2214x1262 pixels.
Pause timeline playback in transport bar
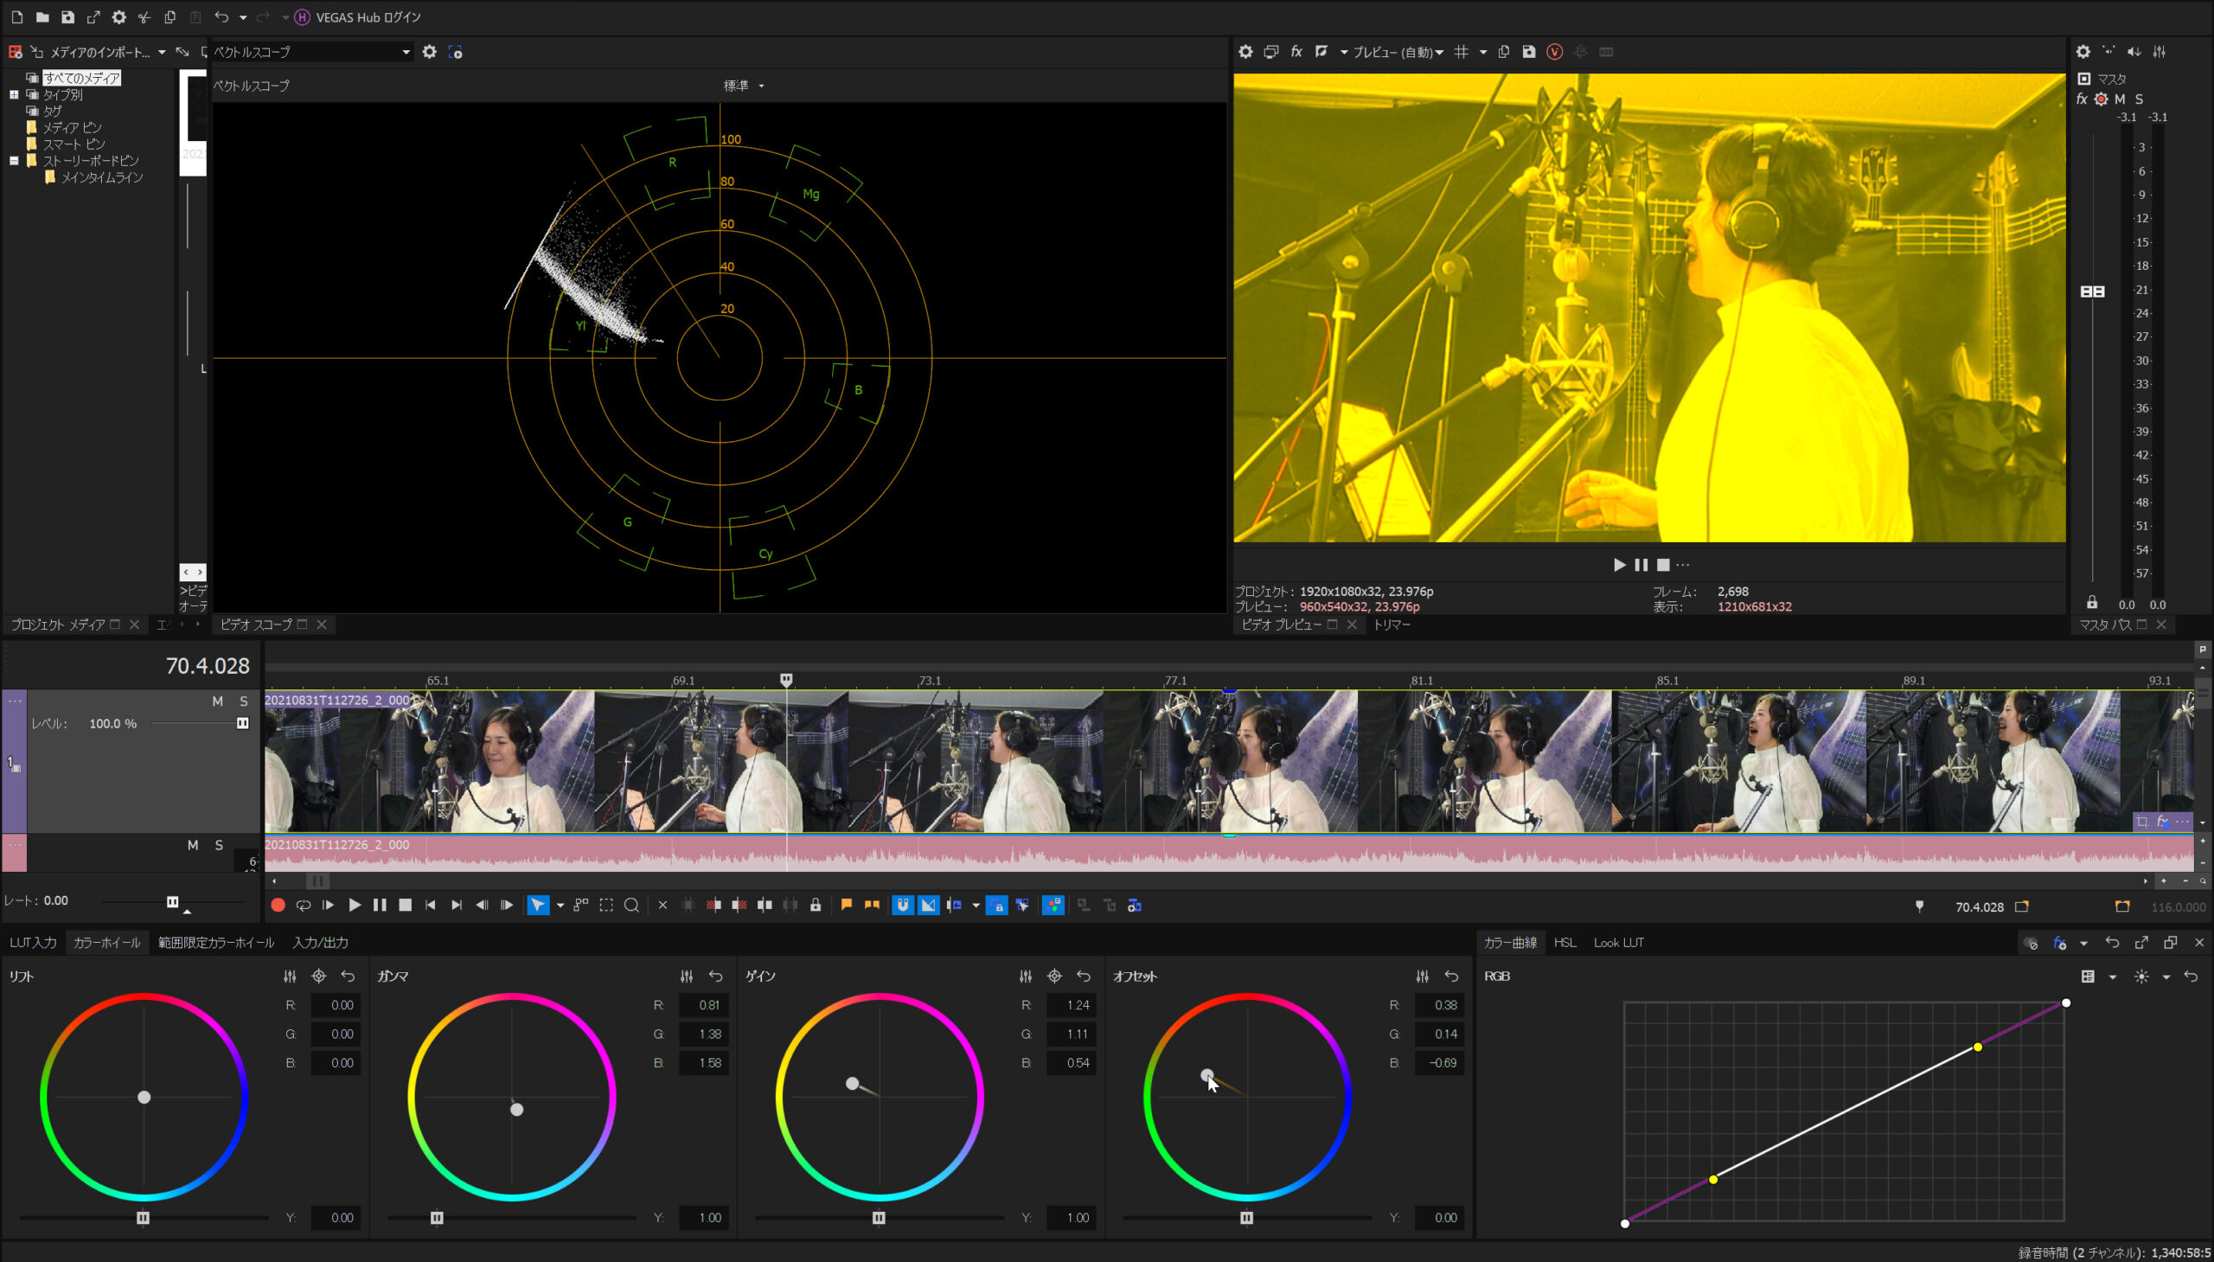click(380, 905)
